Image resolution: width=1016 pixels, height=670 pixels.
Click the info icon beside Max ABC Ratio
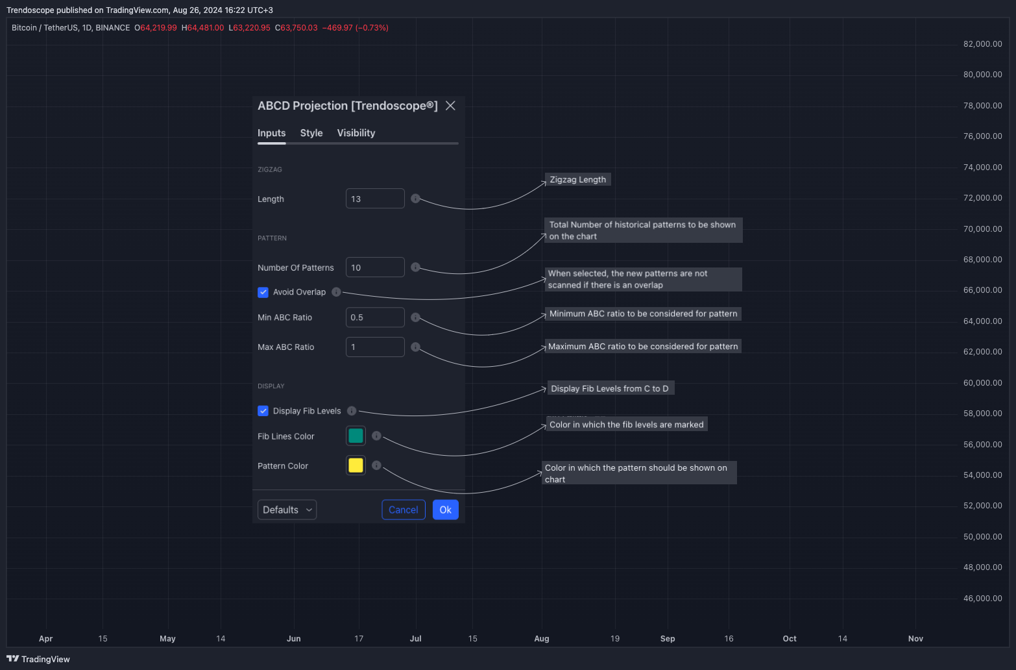(x=415, y=347)
